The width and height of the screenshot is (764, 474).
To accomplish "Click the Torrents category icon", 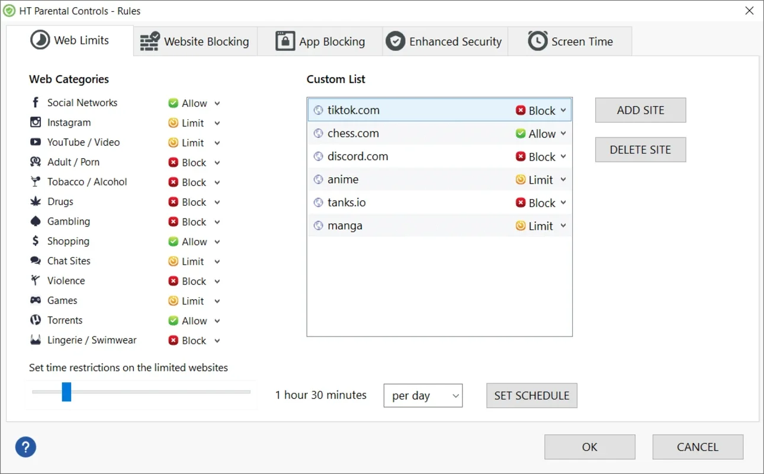I will pyautogui.click(x=36, y=320).
